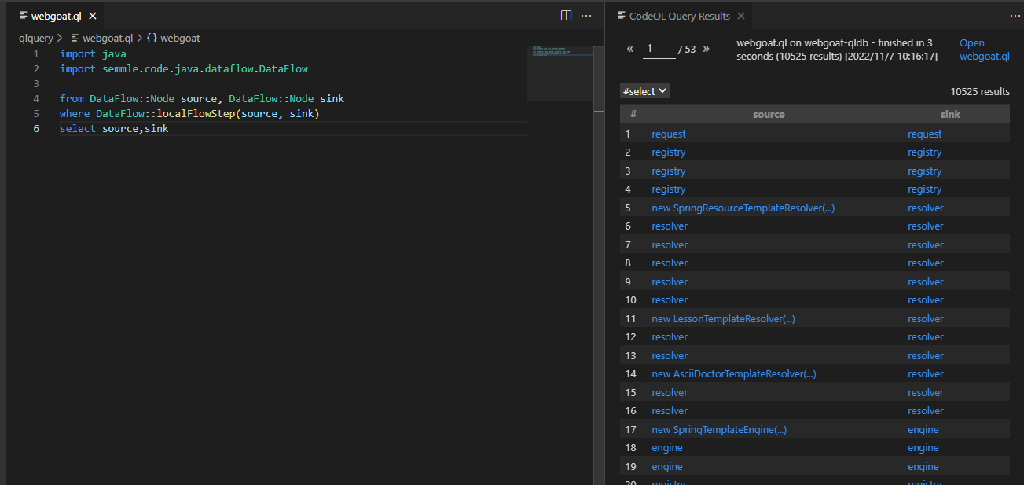
Task: Click the engine sink link in row 17
Action: pos(923,430)
